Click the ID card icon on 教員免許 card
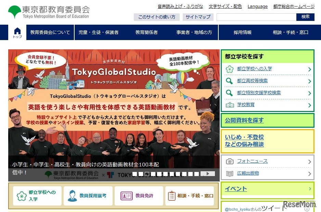The width and height of the screenshot is (321, 212). coord(126,196)
